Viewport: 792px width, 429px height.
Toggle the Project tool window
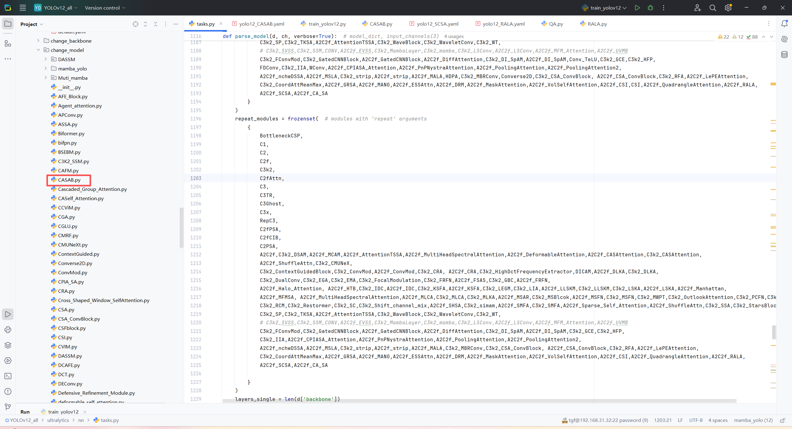pyautogui.click(x=8, y=24)
